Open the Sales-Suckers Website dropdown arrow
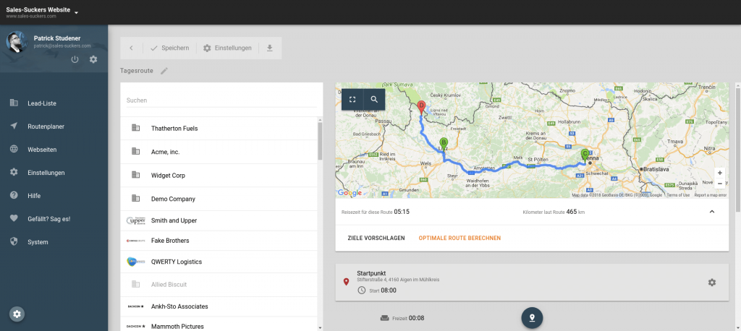 pos(76,13)
